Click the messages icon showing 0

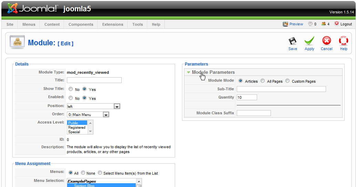[x=311, y=24]
